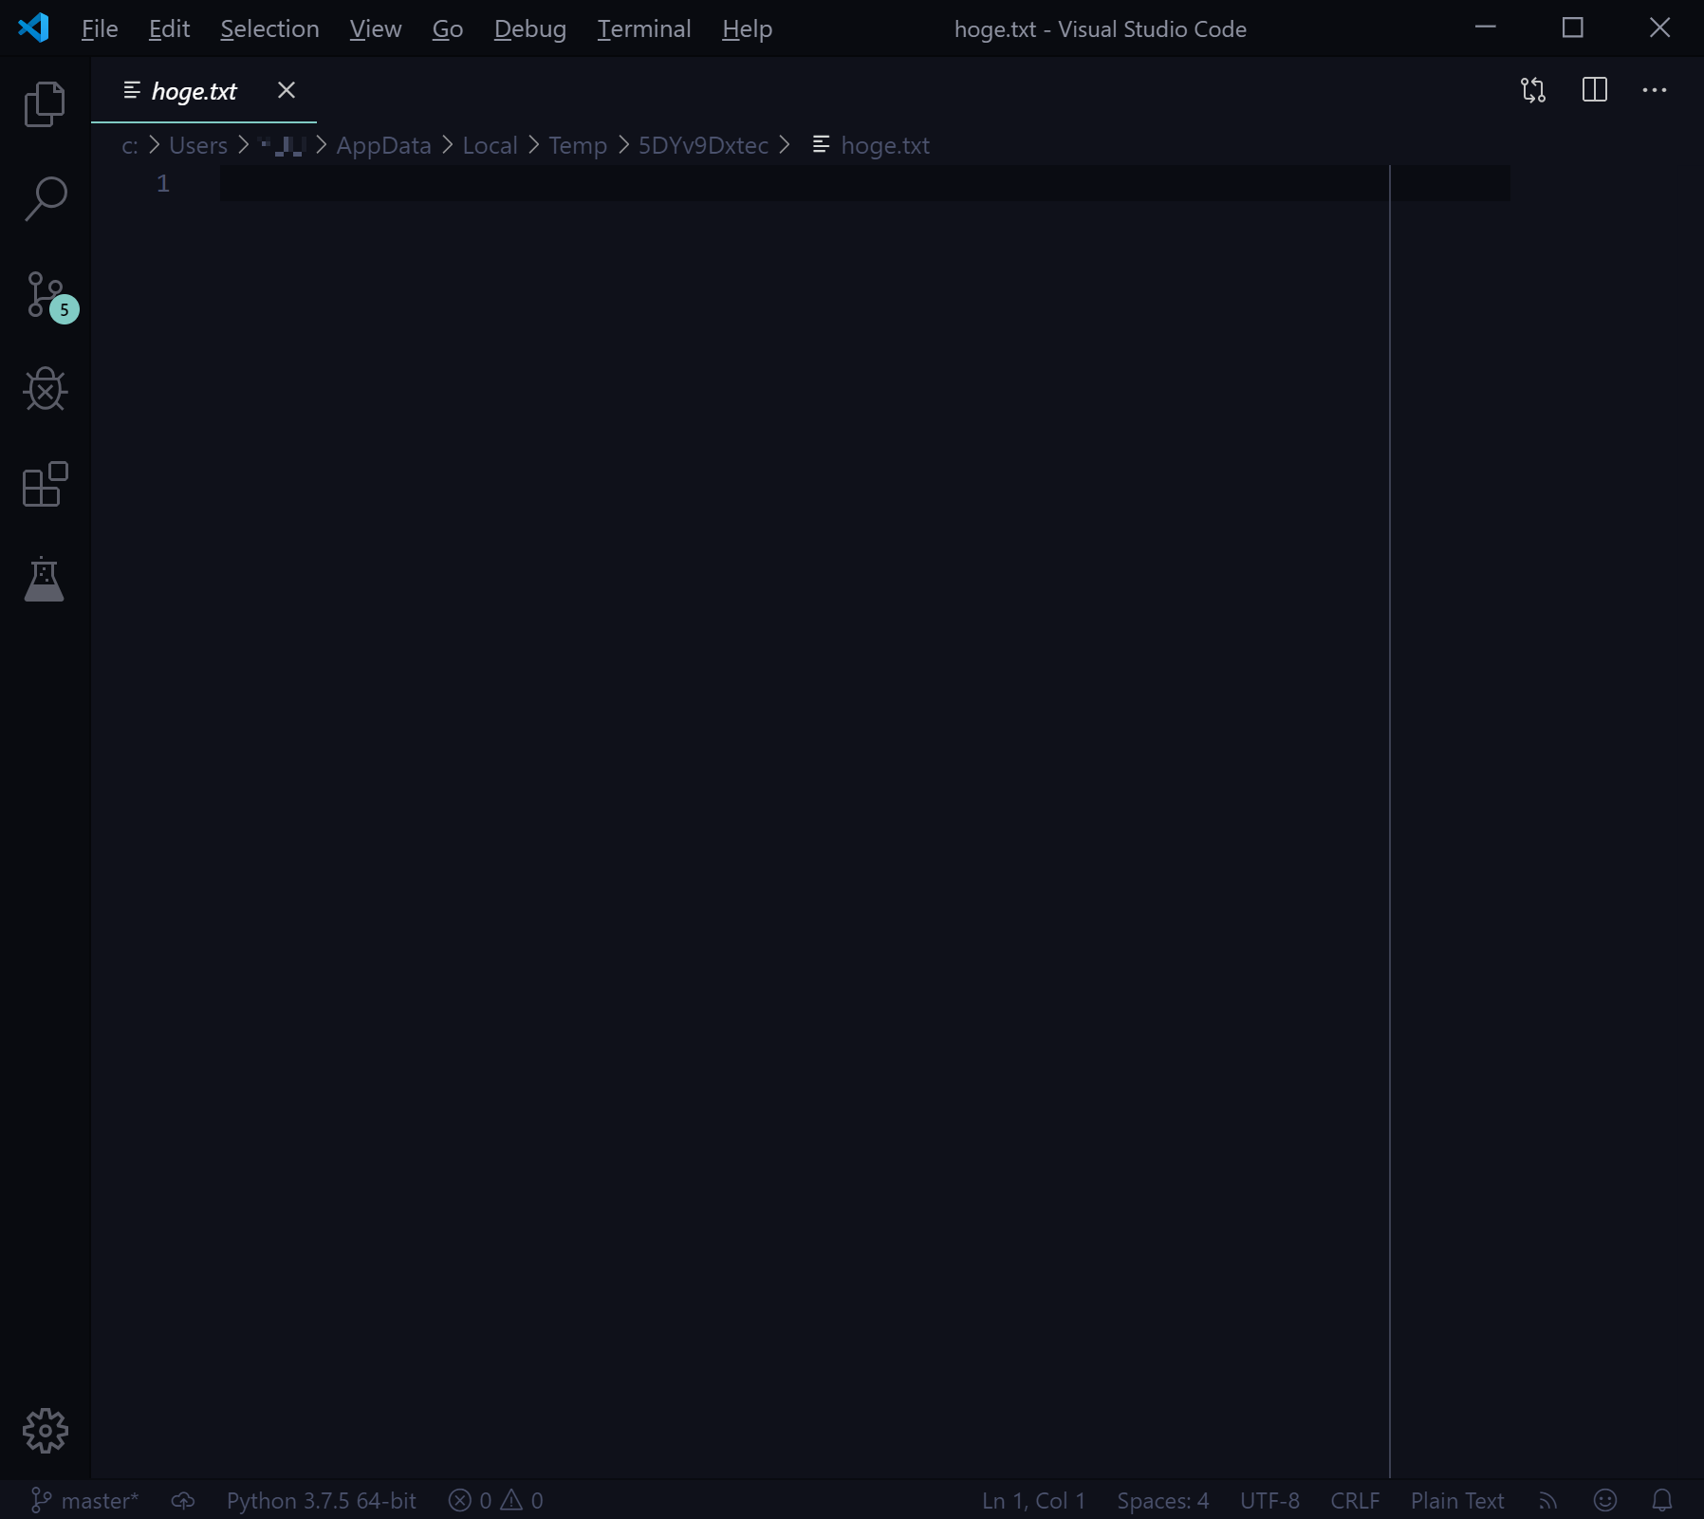Open Source Control showing 5 pending changes
Viewport: 1704px width, 1519px height.
tap(45, 295)
